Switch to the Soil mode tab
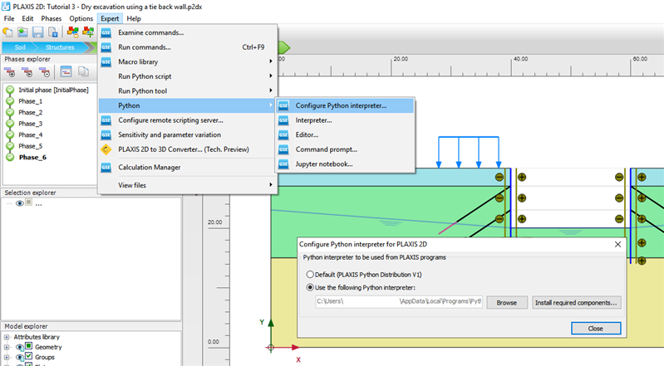664x366 pixels. (20, 47)
